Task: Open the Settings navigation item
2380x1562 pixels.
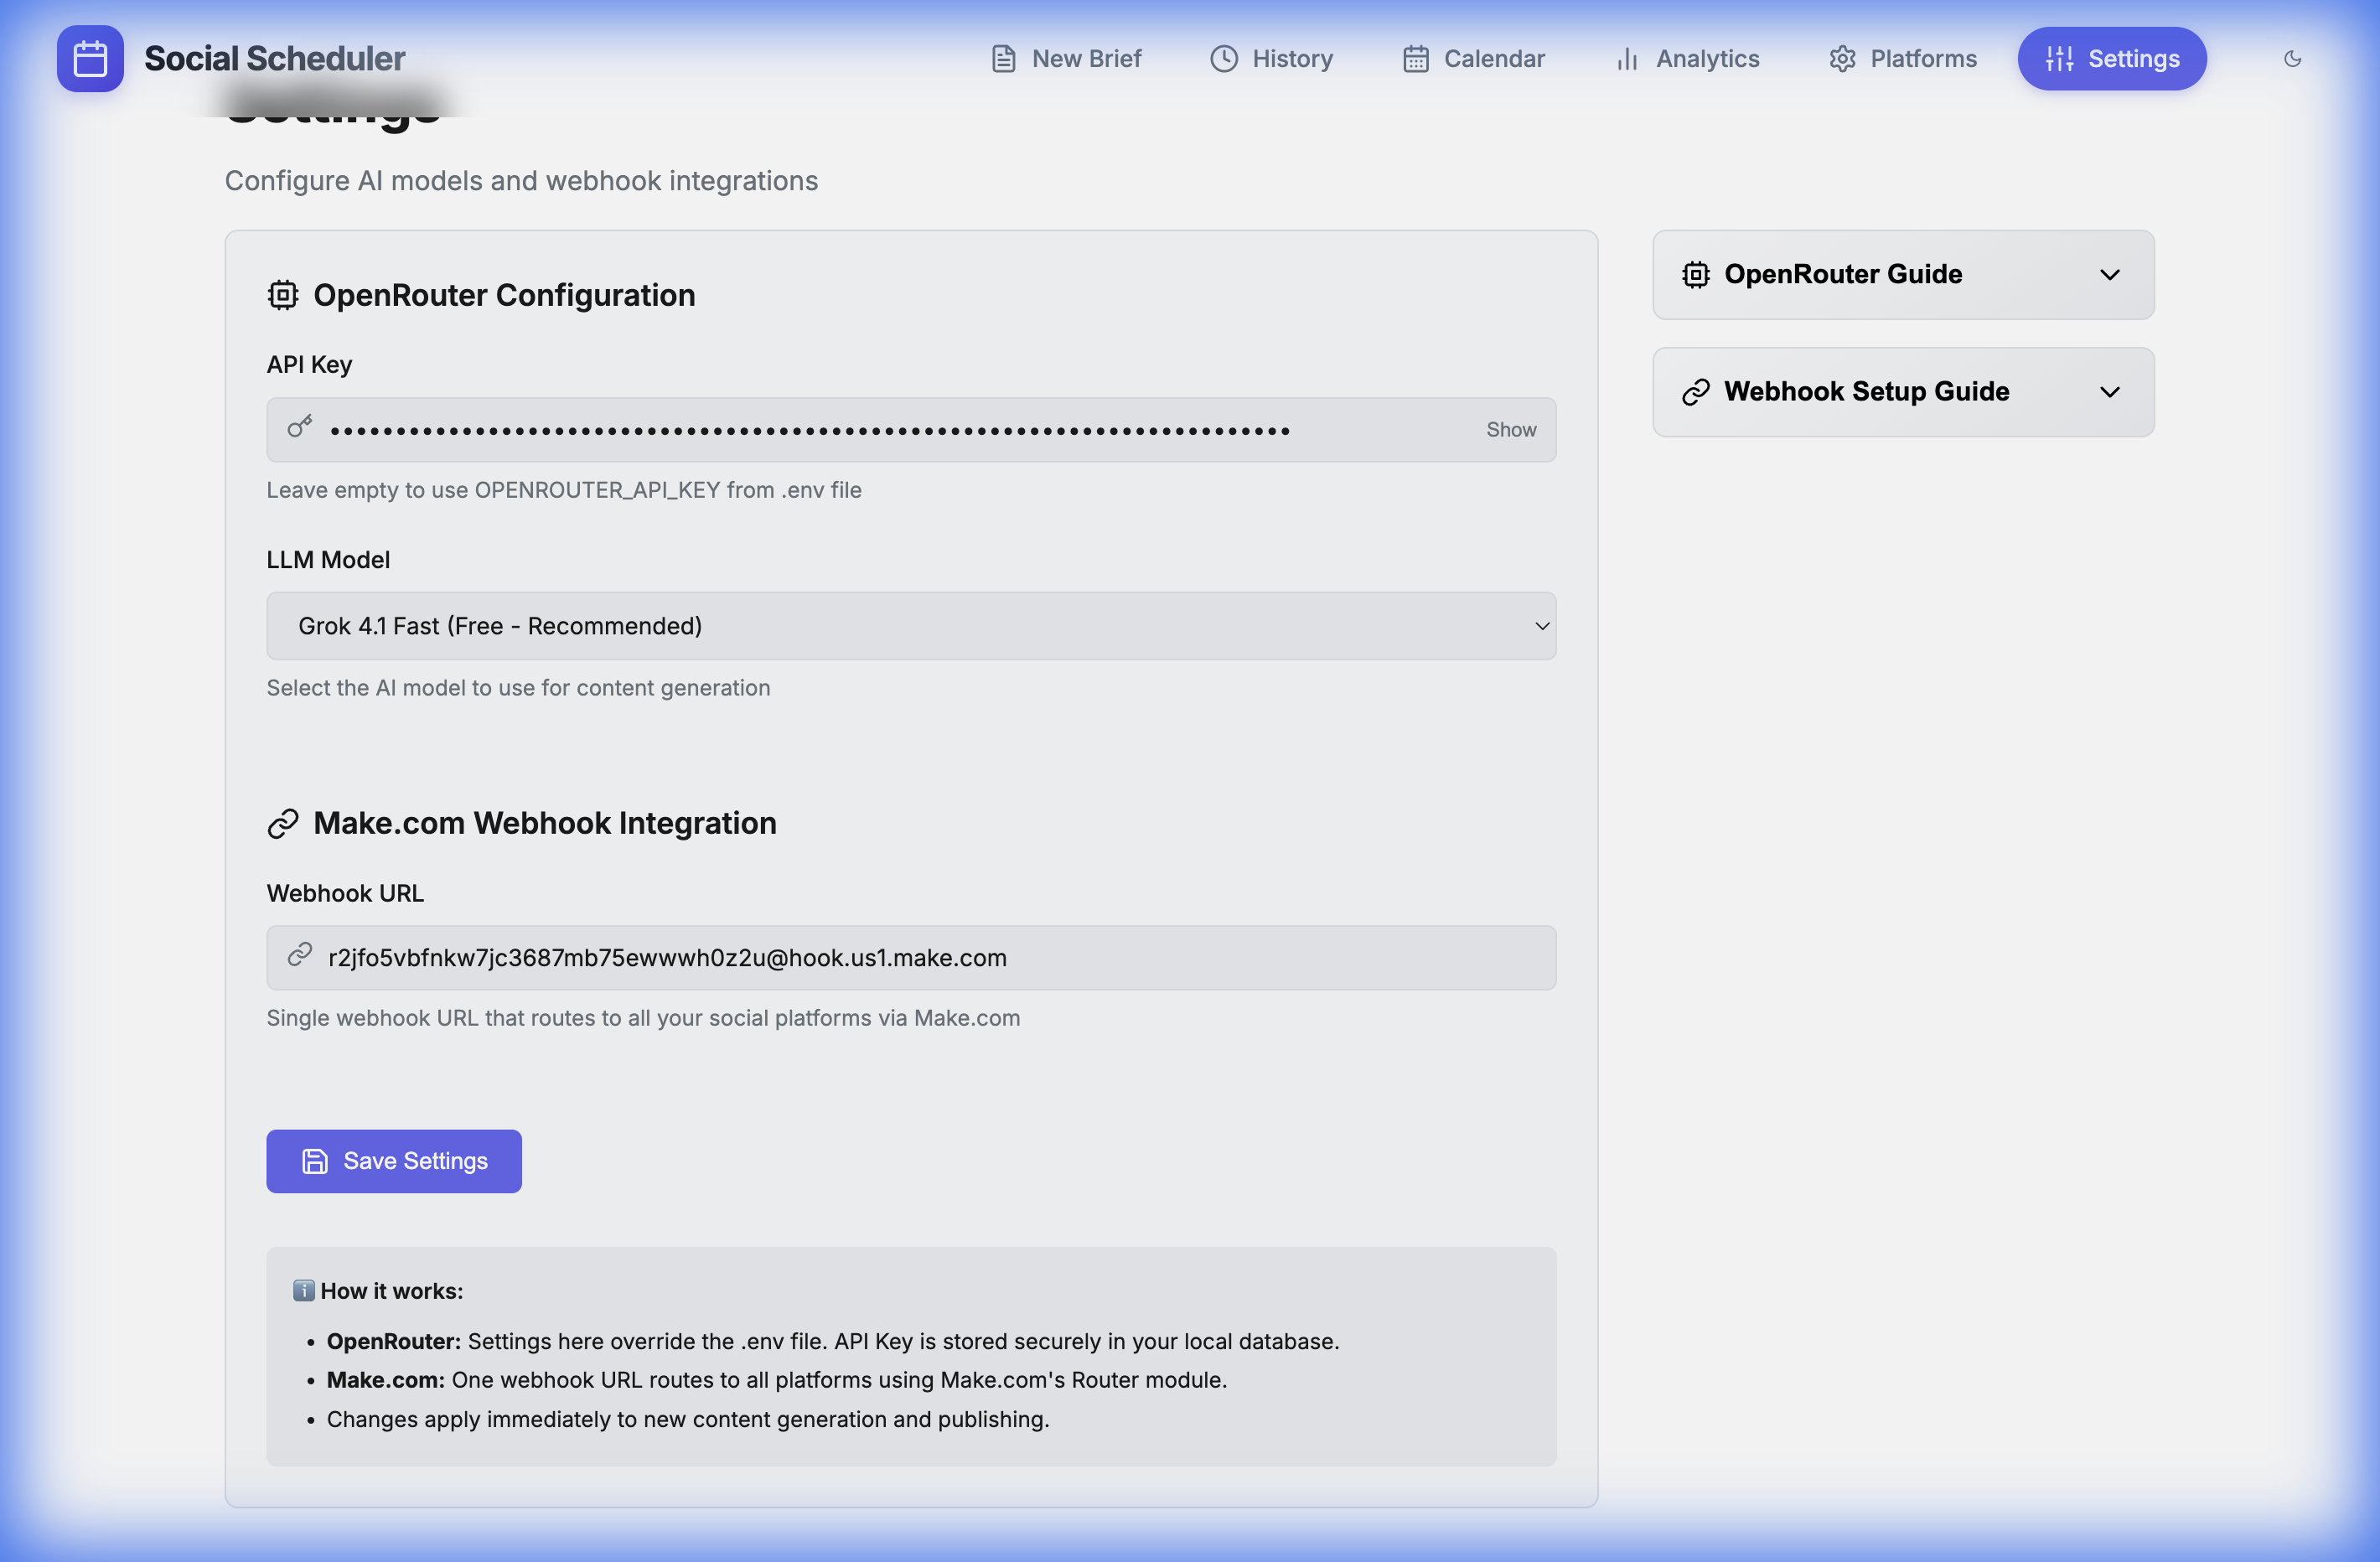Action: coord(2112,58)
